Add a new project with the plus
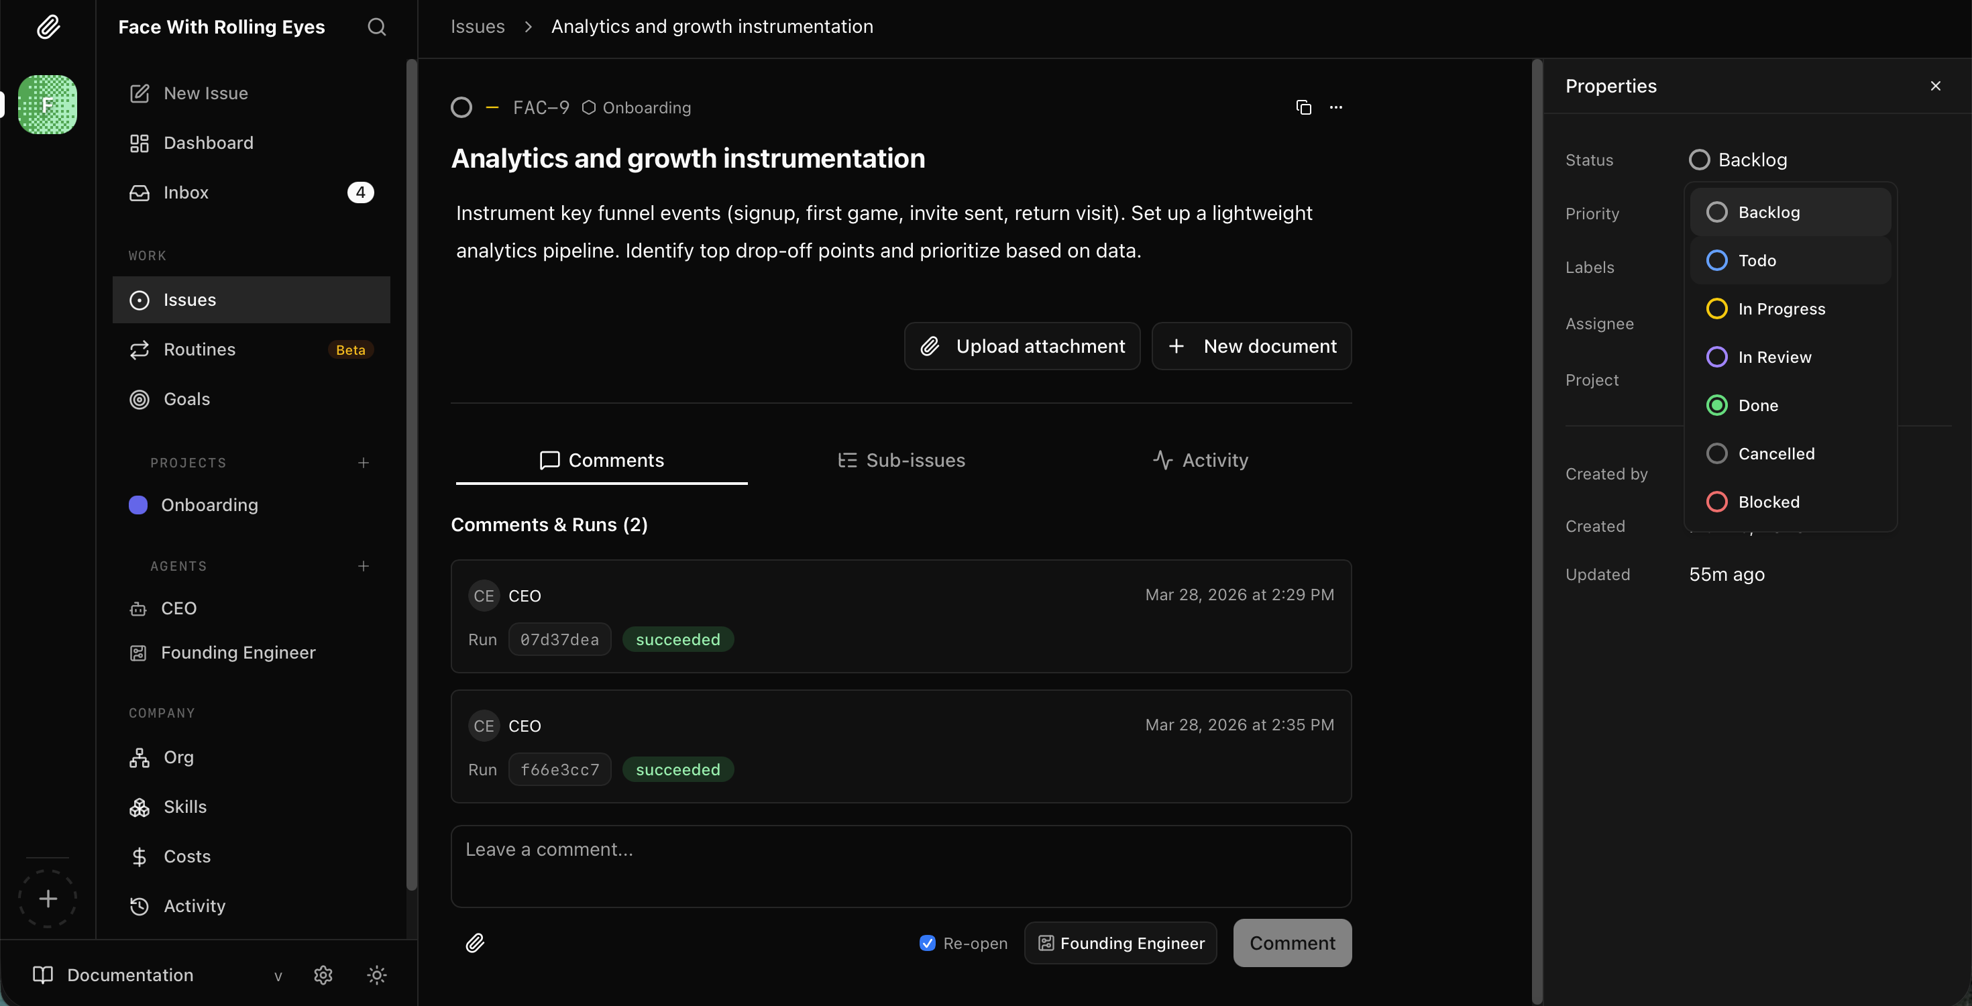Viewport: 1972px width, 1006px height. pos(363,462)
